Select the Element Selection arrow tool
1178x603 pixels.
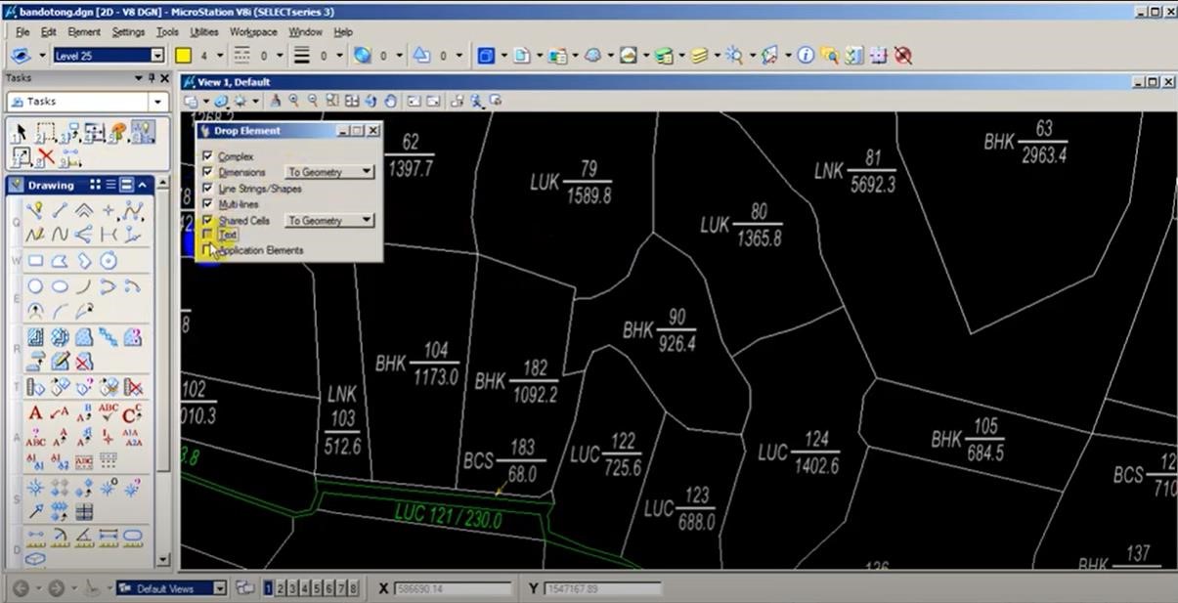(x=20, y=133)
